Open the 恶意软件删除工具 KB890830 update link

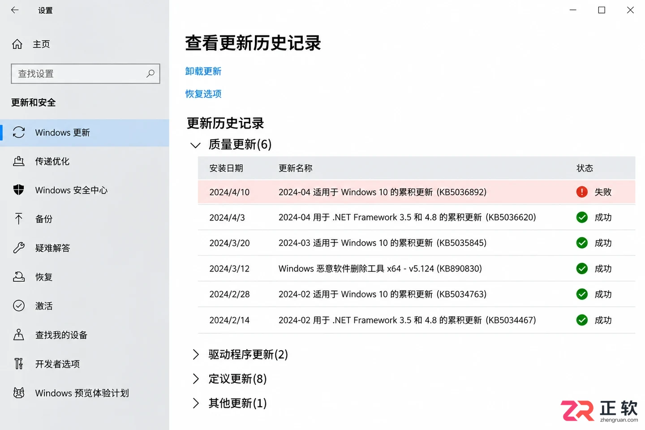380,268
